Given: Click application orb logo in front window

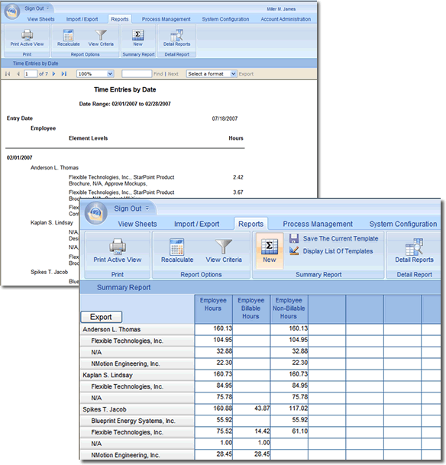Looking at the screenshot, I should pyautogui.click(x=95, y=213).
